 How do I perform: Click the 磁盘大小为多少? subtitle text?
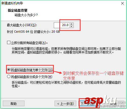(x=26, y=15)
